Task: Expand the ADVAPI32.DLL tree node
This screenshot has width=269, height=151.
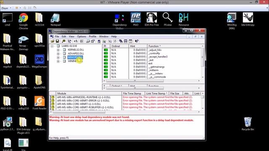Action: [58, 54]
